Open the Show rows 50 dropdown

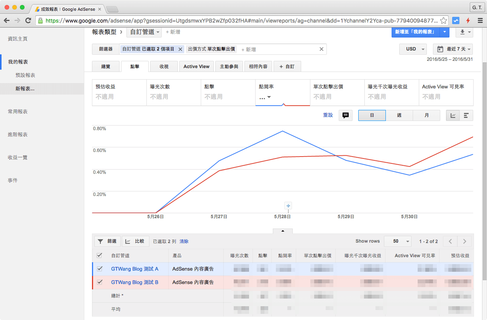397,241
